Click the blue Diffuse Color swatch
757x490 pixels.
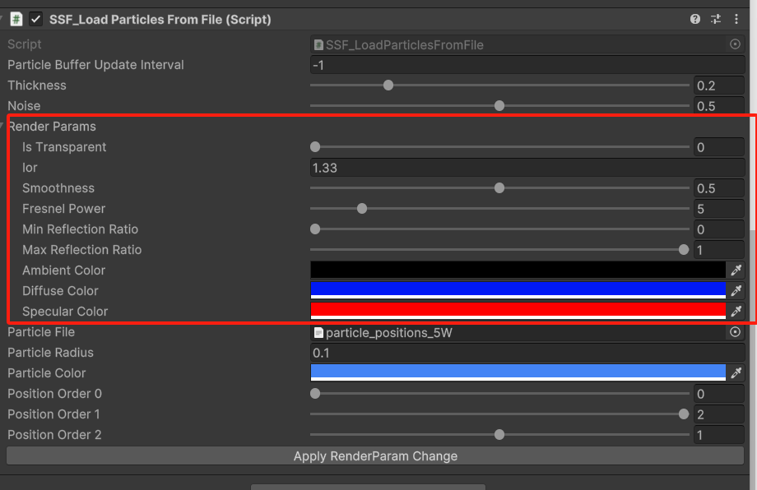point(518,289)
